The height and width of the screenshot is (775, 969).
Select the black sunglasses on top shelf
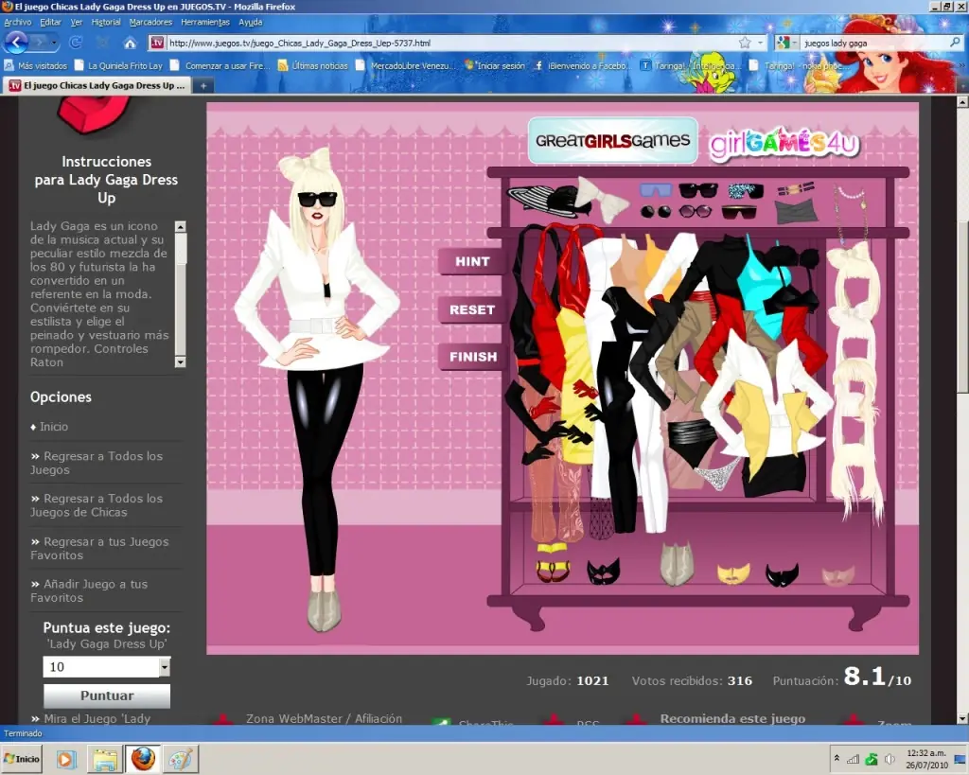pyautogui.click(x=698, y=190)
